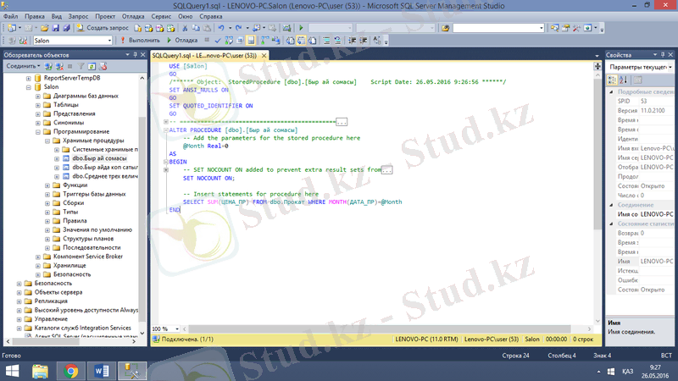
Task: Disconnect server in Object Explorer toolbar
Action: (x=59, y=67)
